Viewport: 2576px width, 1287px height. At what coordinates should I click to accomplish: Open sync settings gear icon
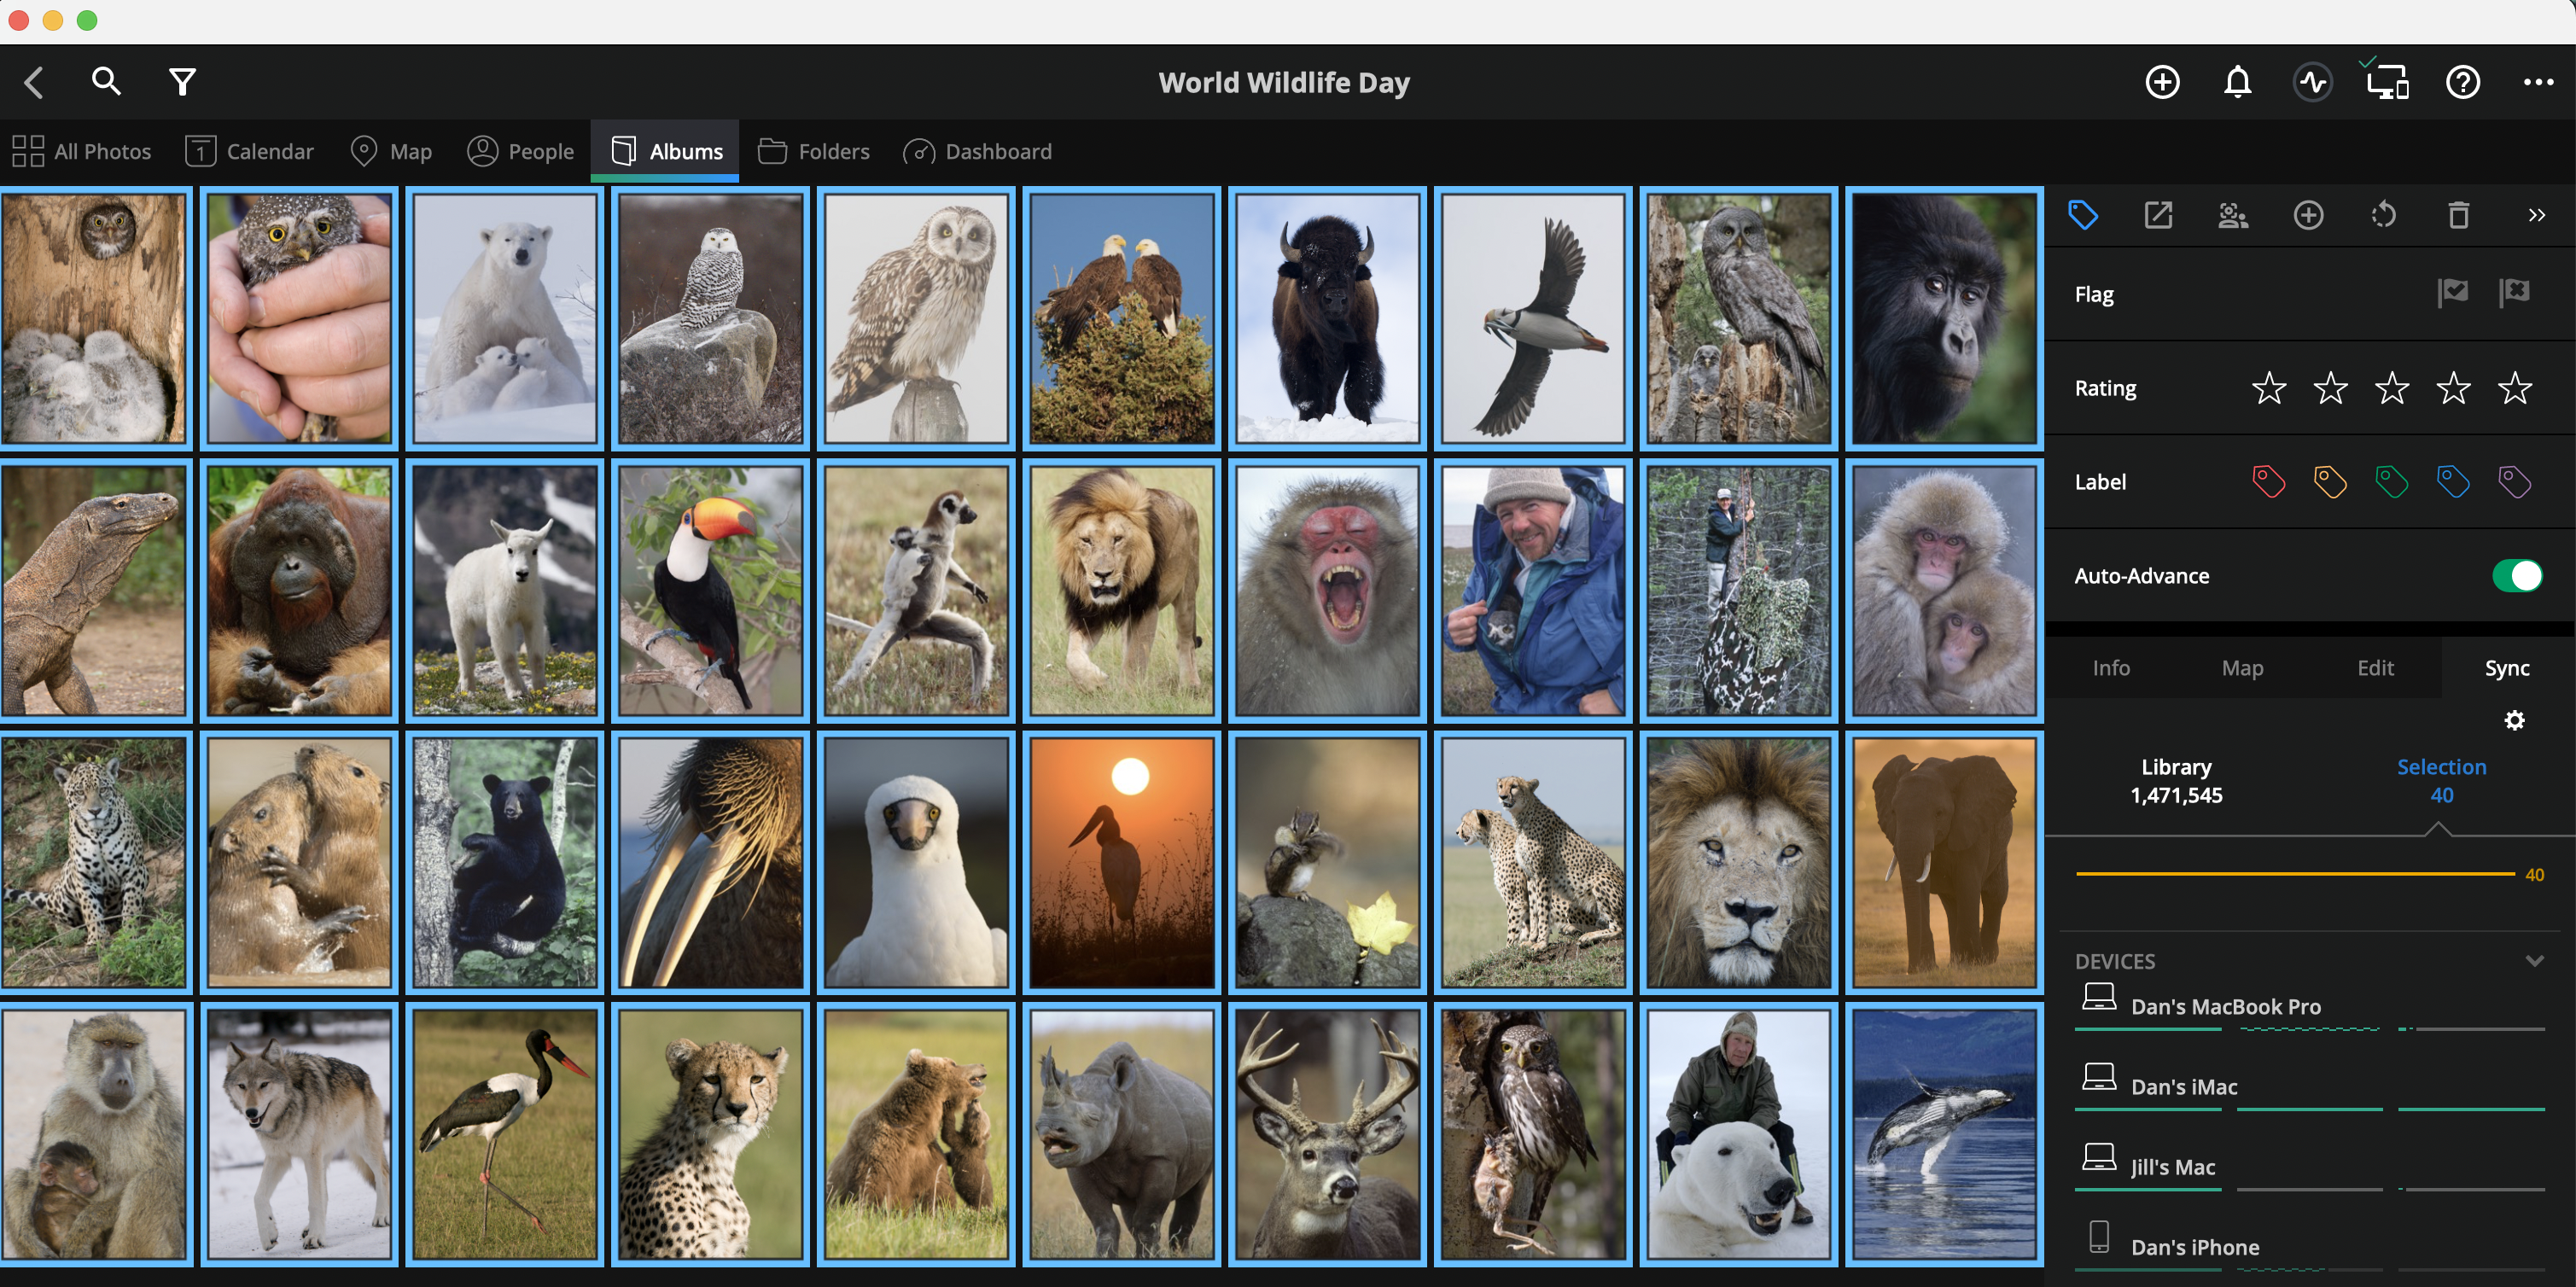pos(2514,720)
